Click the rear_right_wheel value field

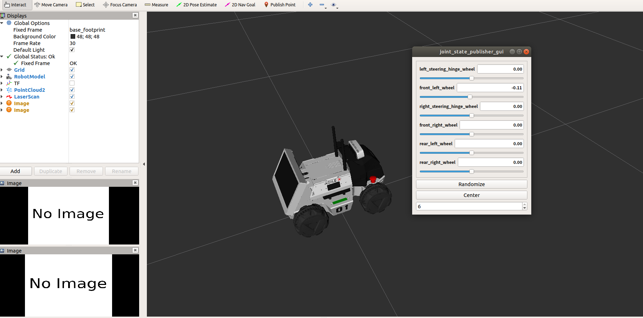[491, 162]
